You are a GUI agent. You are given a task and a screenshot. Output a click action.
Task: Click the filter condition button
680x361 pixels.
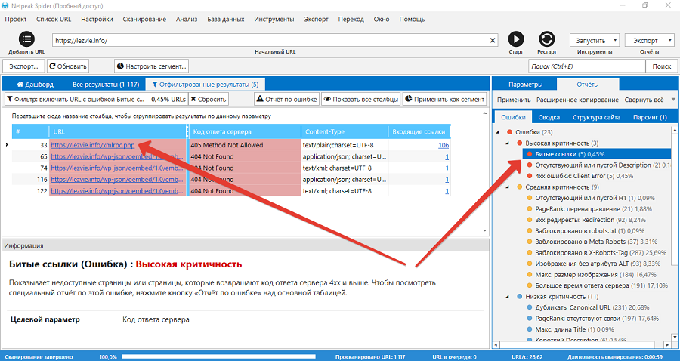click(96, 99)
